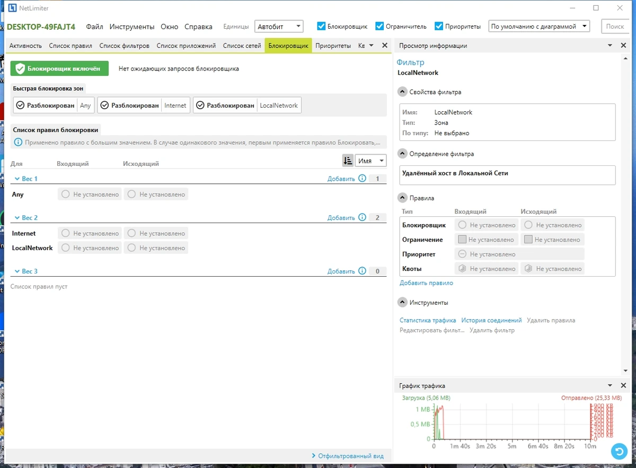Set incoming blocker rule for LocalNetwork row

click(90, 248)
